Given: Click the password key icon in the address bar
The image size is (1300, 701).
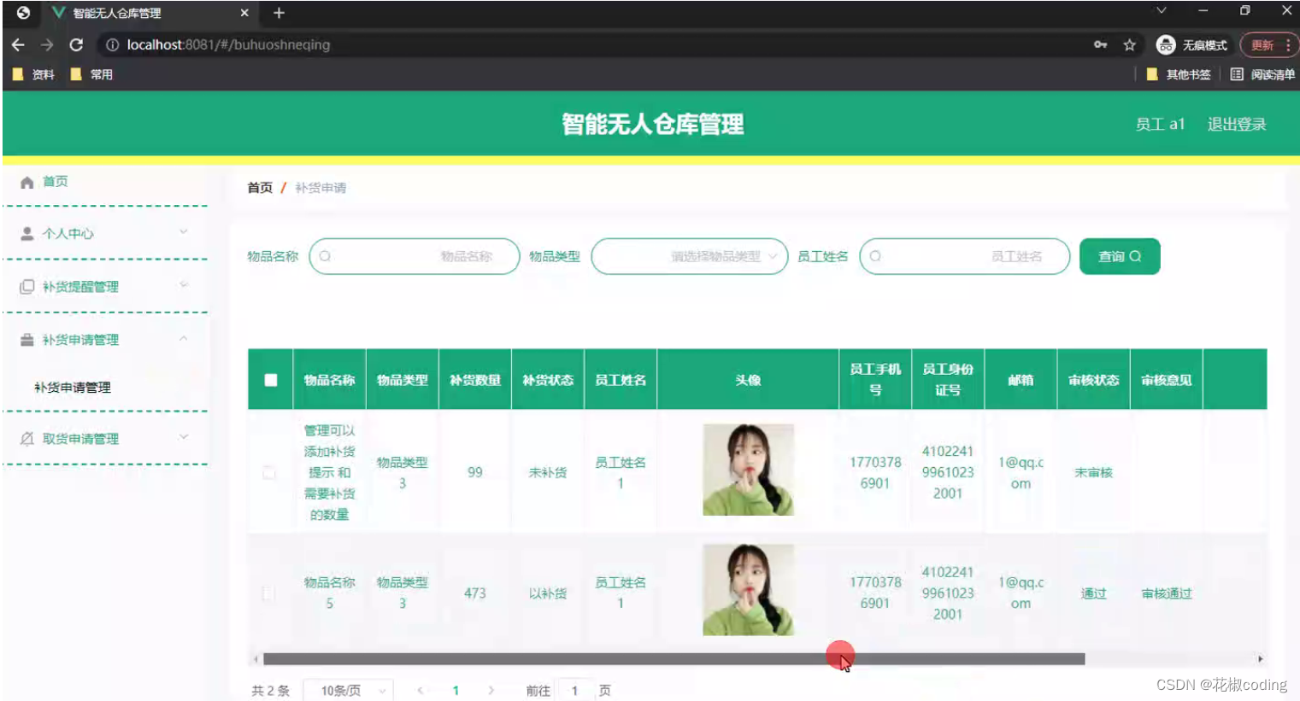Looking at the screenshot, I should pos(1100,44).
